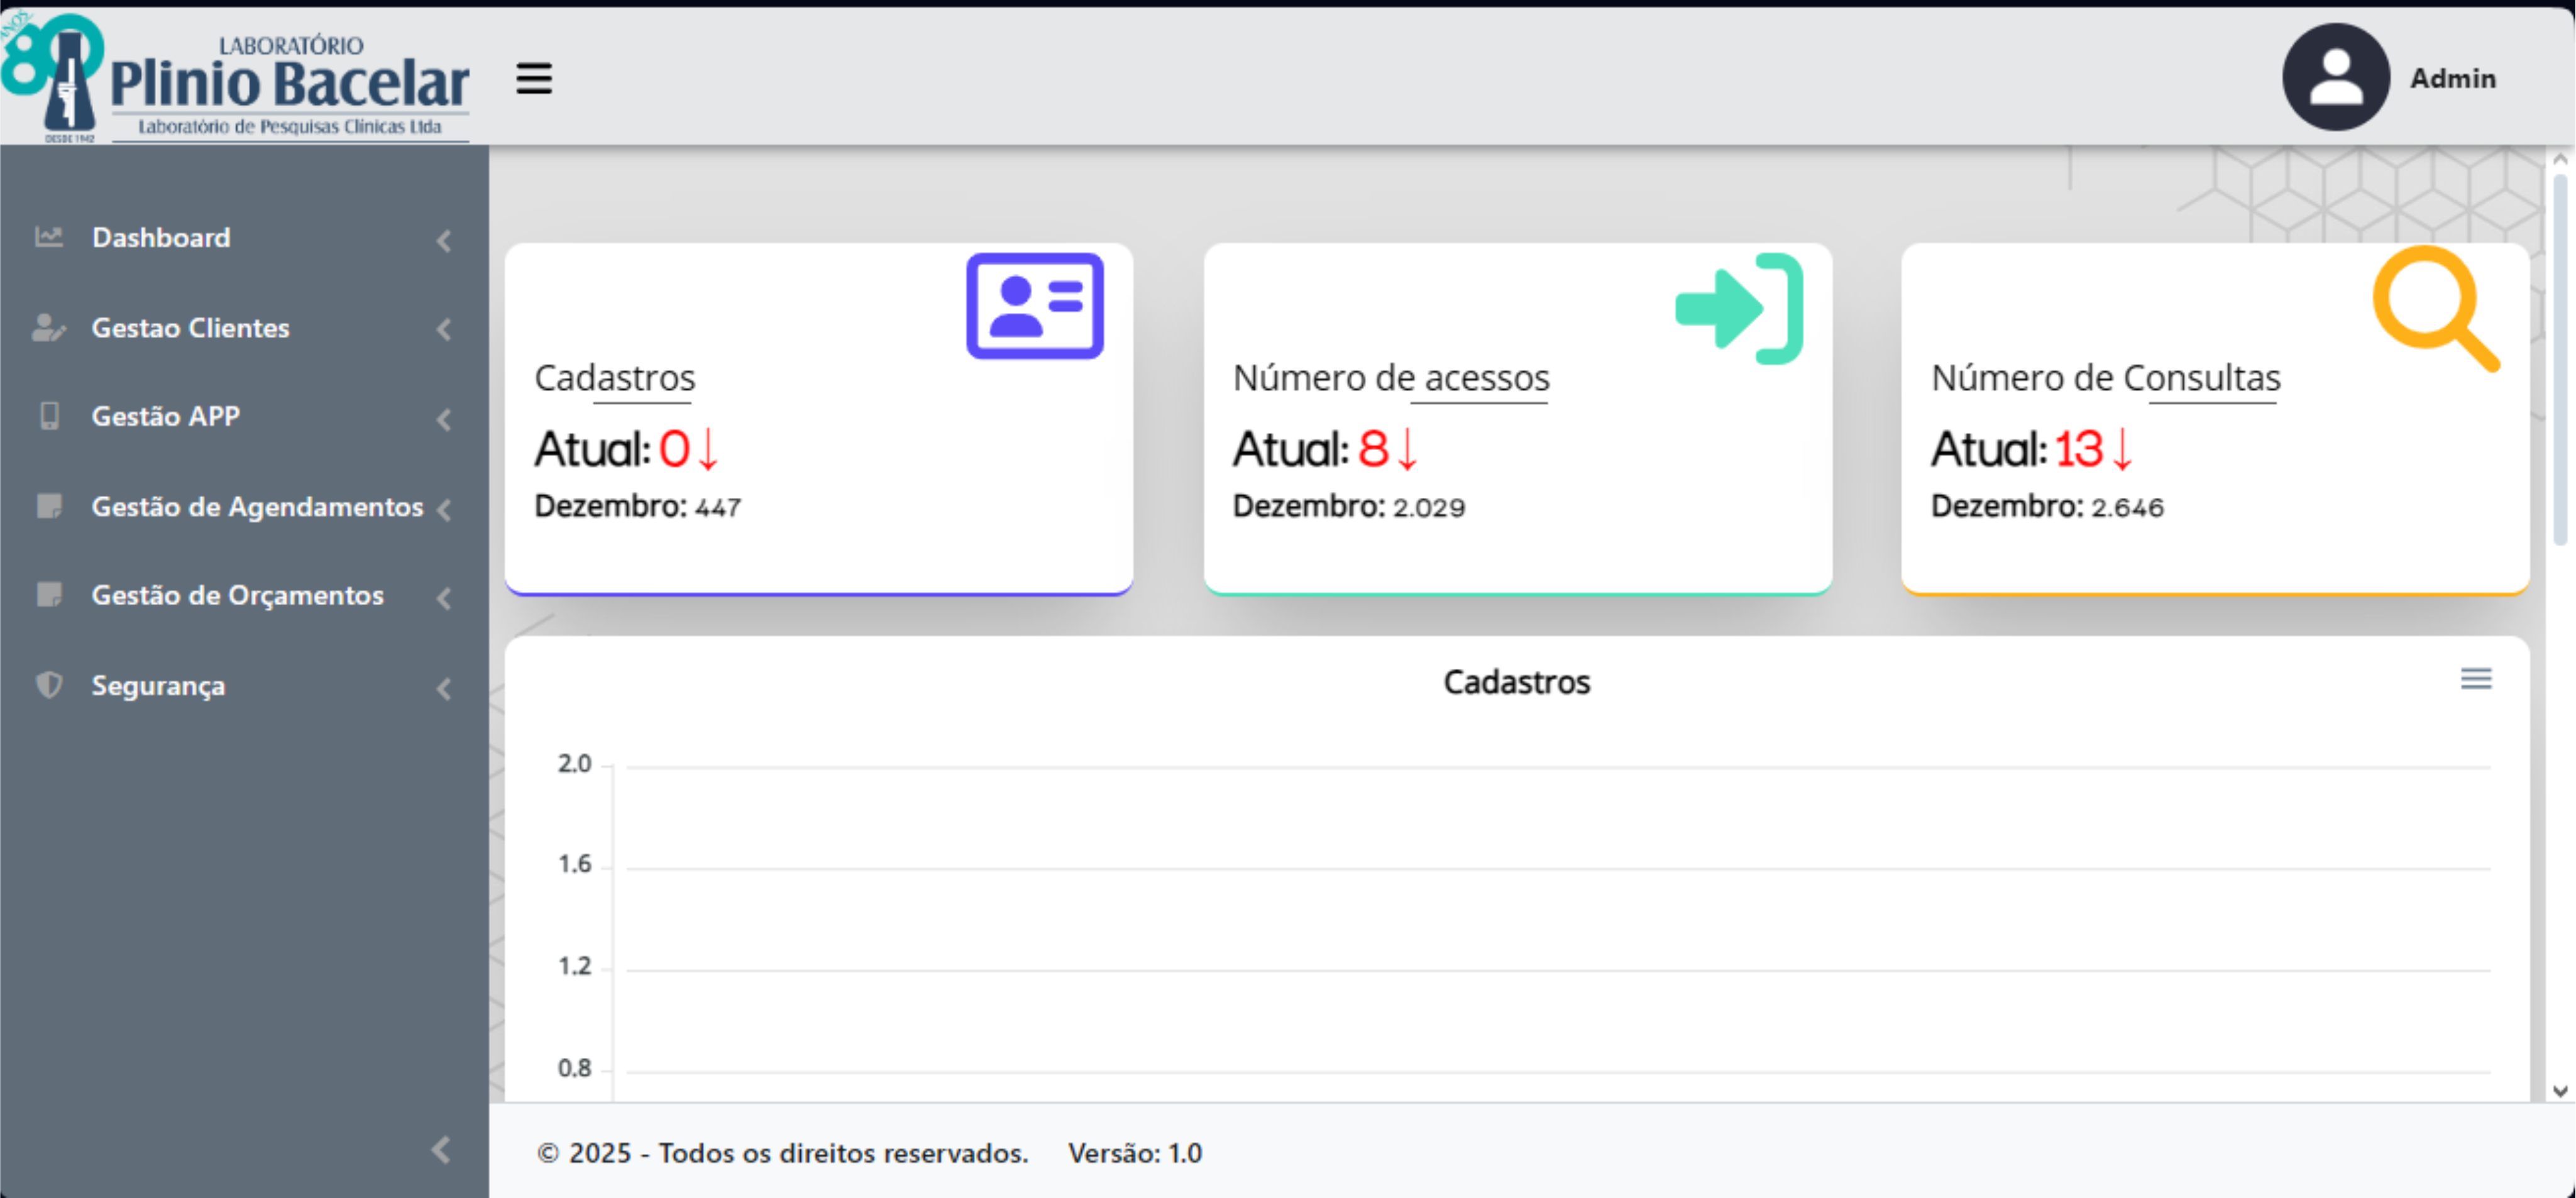
Task: Expand the Gestão de Orçamentos chevron
Action: tap(444, 599)
